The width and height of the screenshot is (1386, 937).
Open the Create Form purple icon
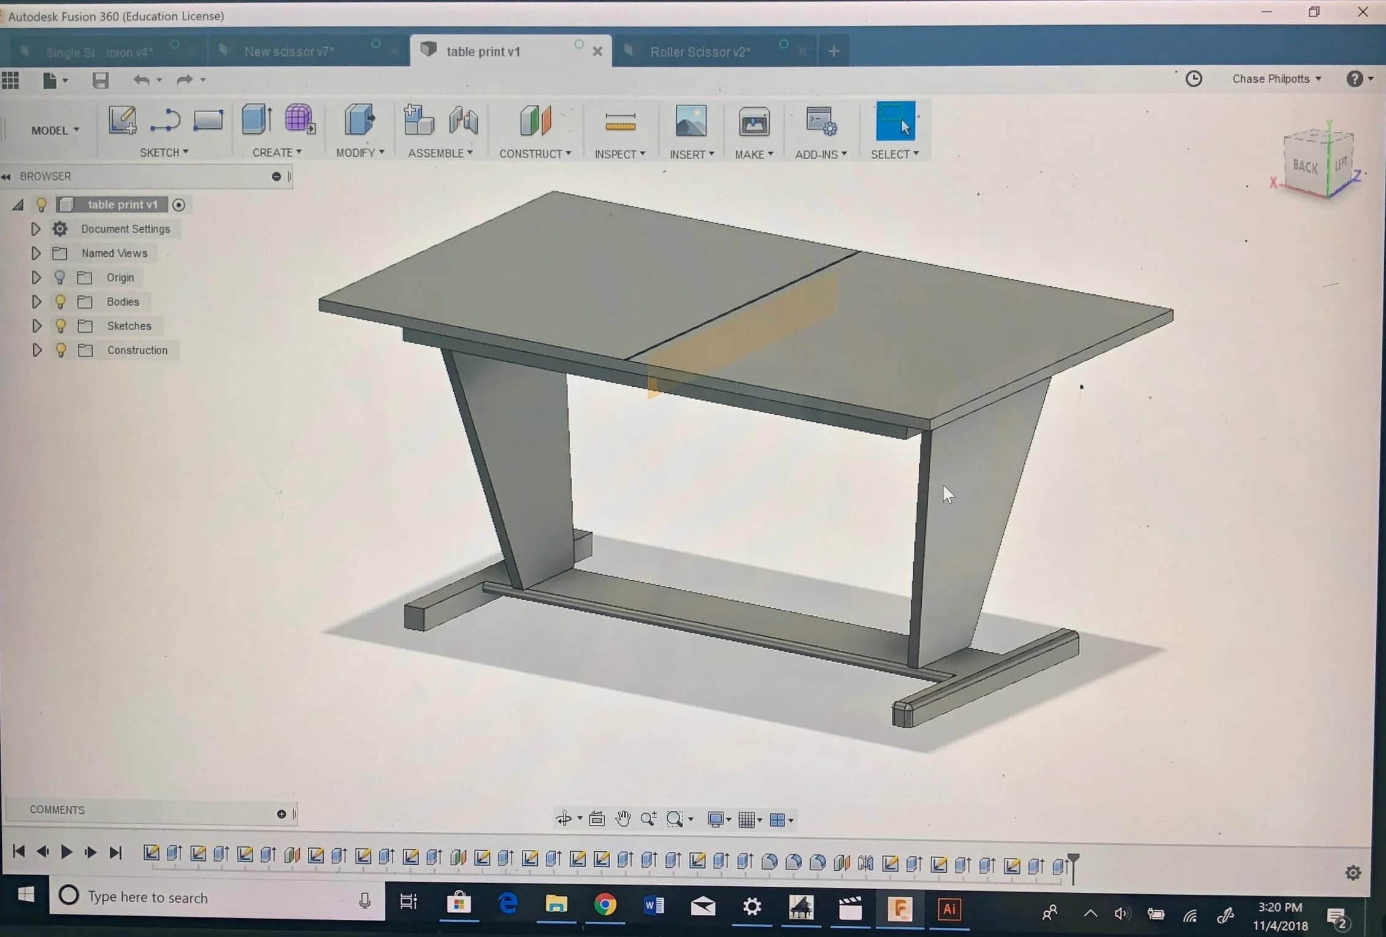click(299, 119)
